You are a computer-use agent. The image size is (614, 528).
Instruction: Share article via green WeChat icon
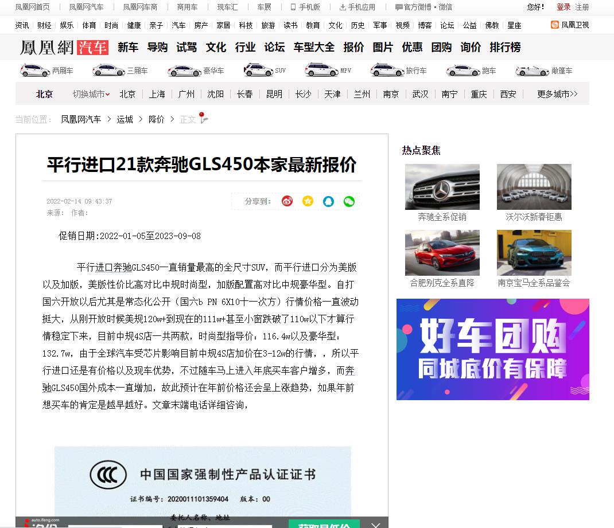click(x=349, y=201)
